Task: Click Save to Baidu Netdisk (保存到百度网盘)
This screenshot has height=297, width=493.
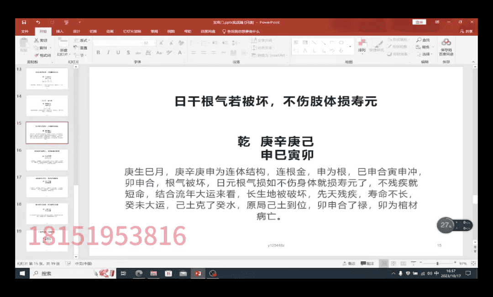Action: coord(446,47)
